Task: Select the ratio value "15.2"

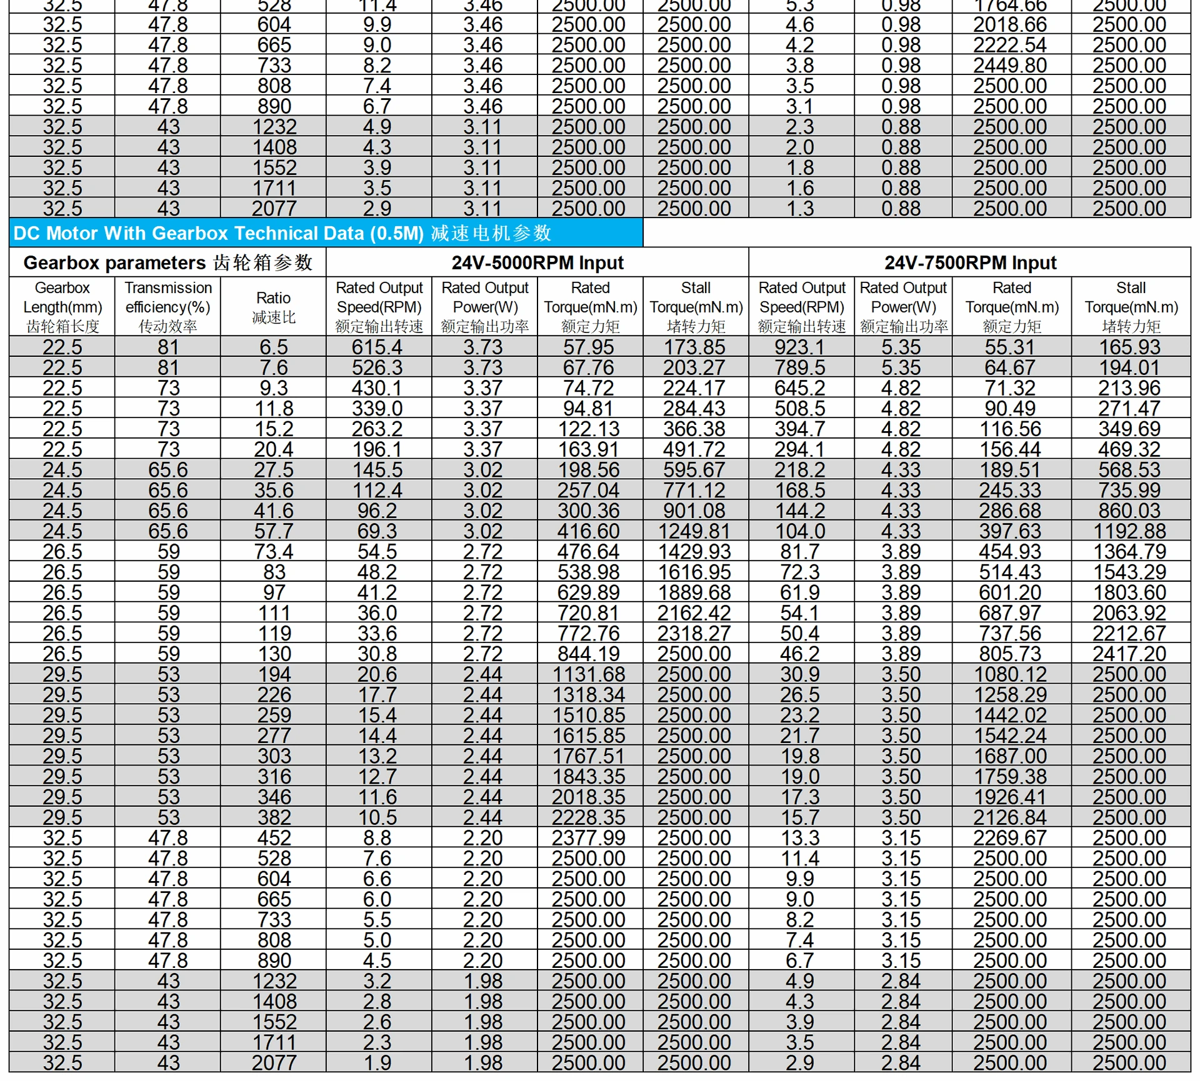Action: (x=274, y=429)
